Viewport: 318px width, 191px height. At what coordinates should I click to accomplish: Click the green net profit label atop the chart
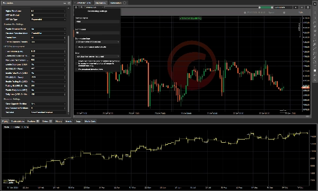coord(190,18)
